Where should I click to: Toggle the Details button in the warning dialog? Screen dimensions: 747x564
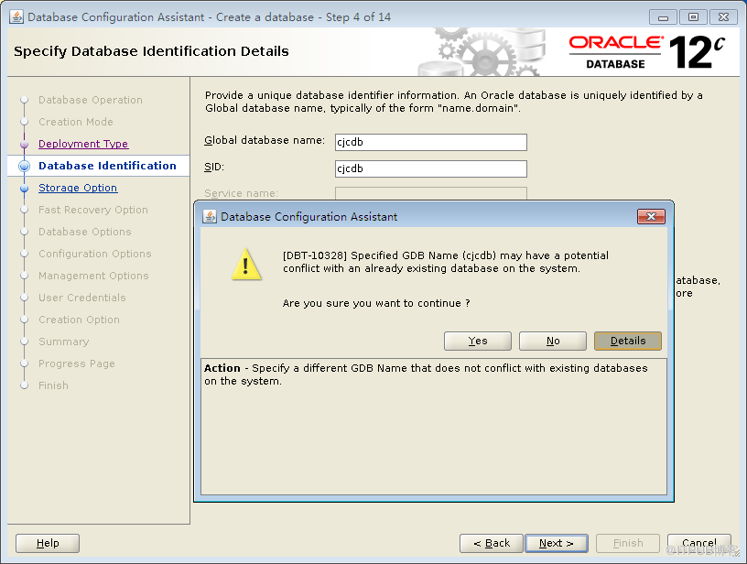(628, 342)
